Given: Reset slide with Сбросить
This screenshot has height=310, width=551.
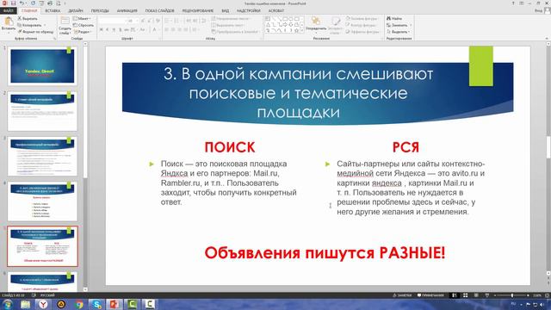Looking at the screenshot, I should [x=84, y=25].
